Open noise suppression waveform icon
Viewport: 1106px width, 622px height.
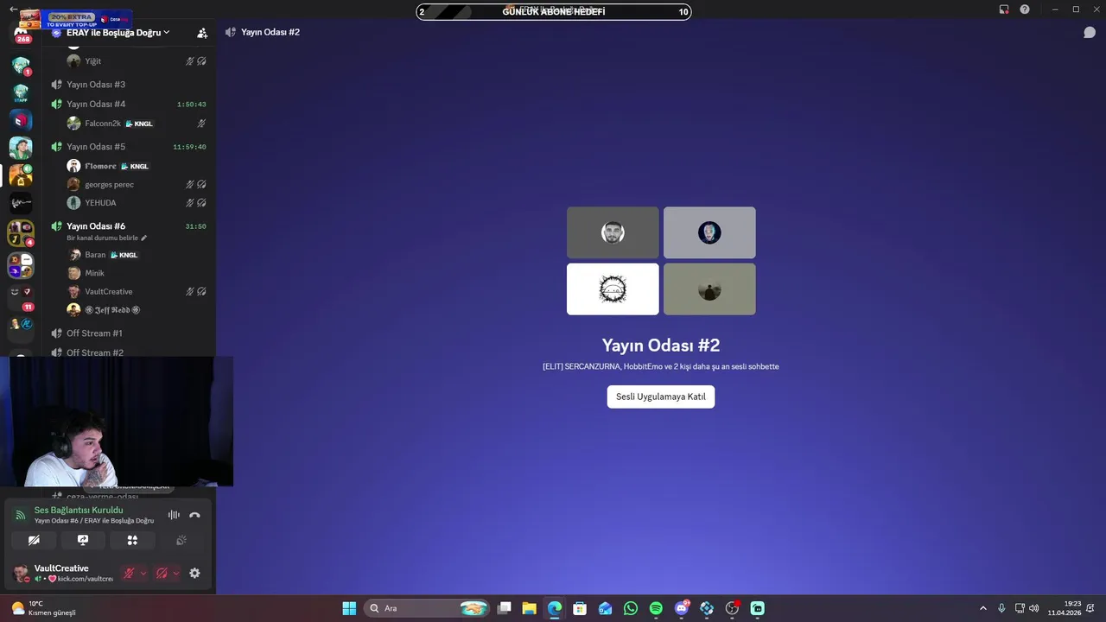174,515
